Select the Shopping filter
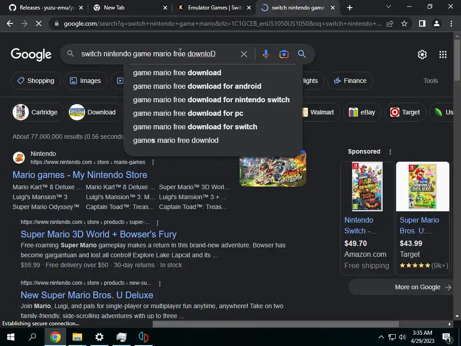The height and width of the screenshot is (346, 461). pyautogui.click(x=36, y=81)
